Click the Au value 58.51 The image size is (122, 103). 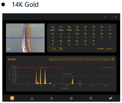[x=53, y=30]
